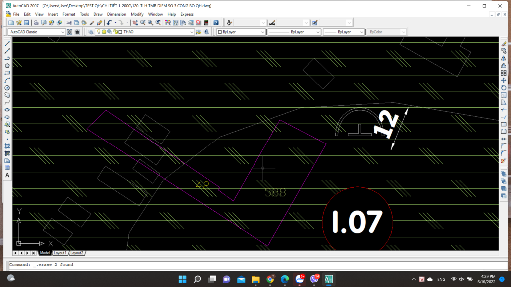This screenshot has height=287, width=511.
Task: Select the Erase modify tool
Action: tap(504, 44)
